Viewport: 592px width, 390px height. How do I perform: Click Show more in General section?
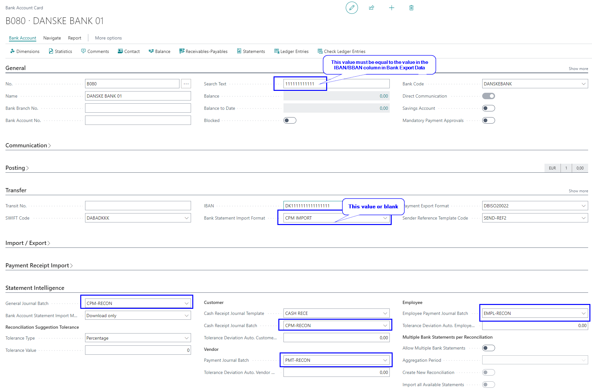pyautogui.click(x=578, y=69)
